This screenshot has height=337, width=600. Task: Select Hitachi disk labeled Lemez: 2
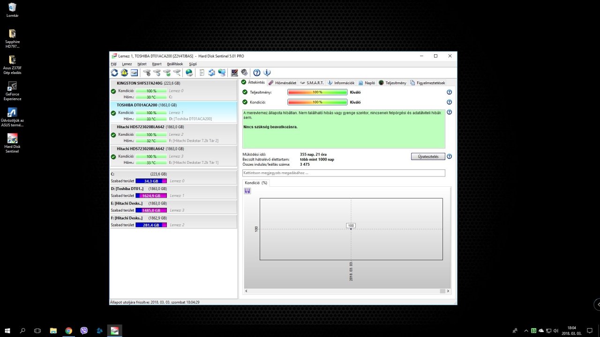173,134
